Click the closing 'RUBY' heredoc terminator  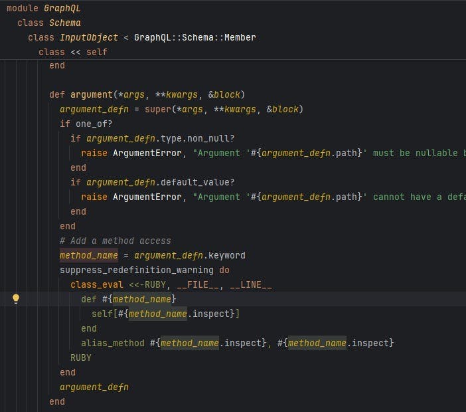[81, 358]
